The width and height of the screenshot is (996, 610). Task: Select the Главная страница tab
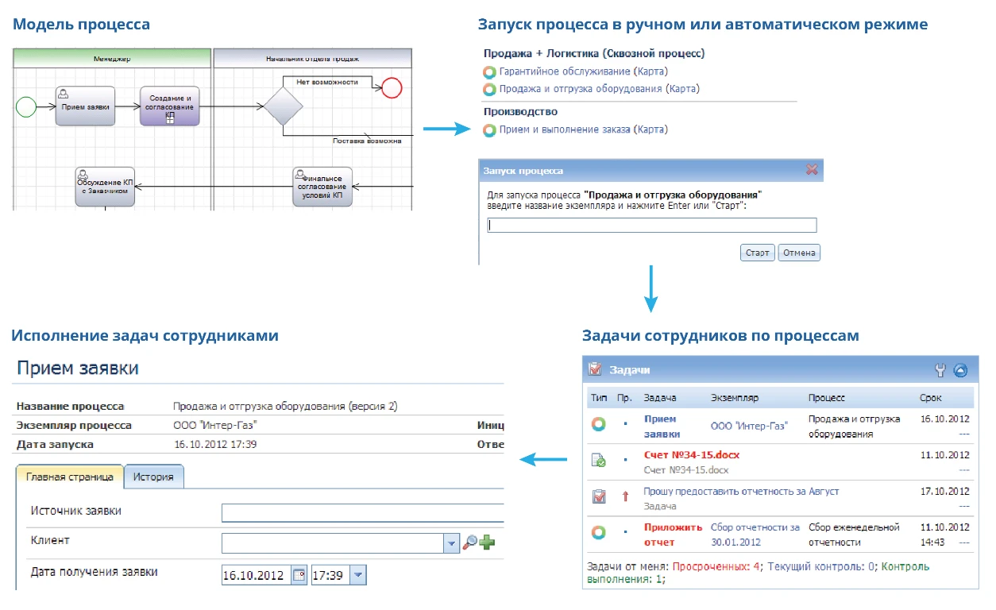69,477
